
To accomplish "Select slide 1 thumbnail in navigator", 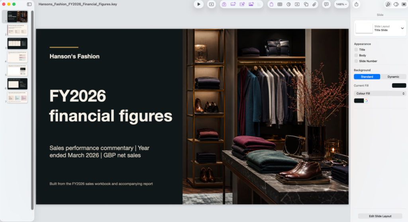I will (x=17, y=17).
